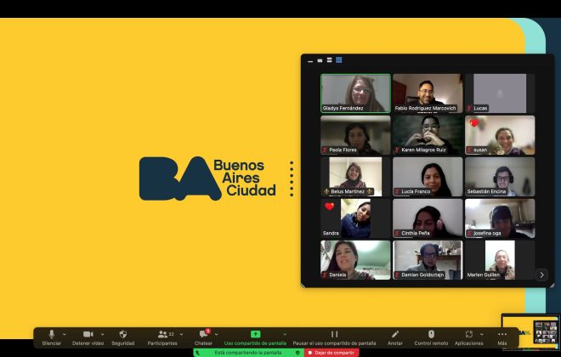Click the green phone icon in sharing bar
The width and height of the screenshot is (561, 357).
pyautogui.click(x=198, y=353)
